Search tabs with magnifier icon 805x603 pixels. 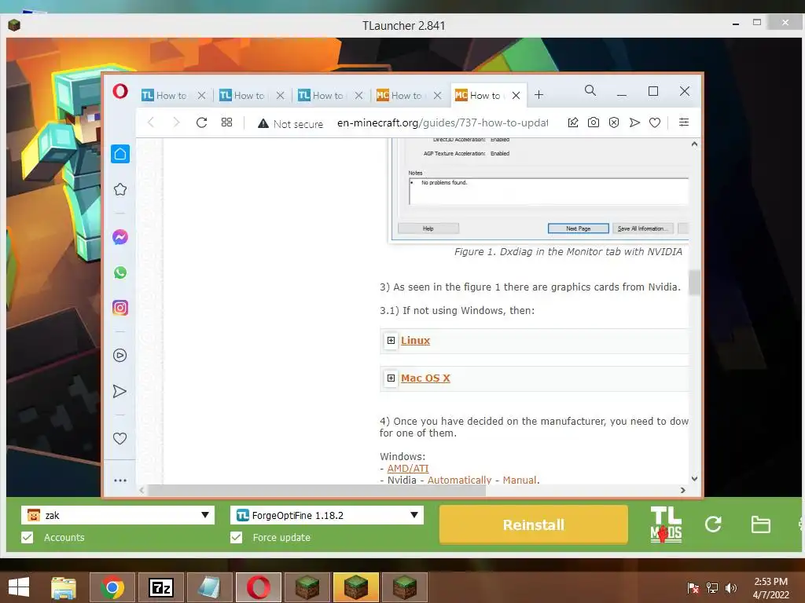pos(590,91)
